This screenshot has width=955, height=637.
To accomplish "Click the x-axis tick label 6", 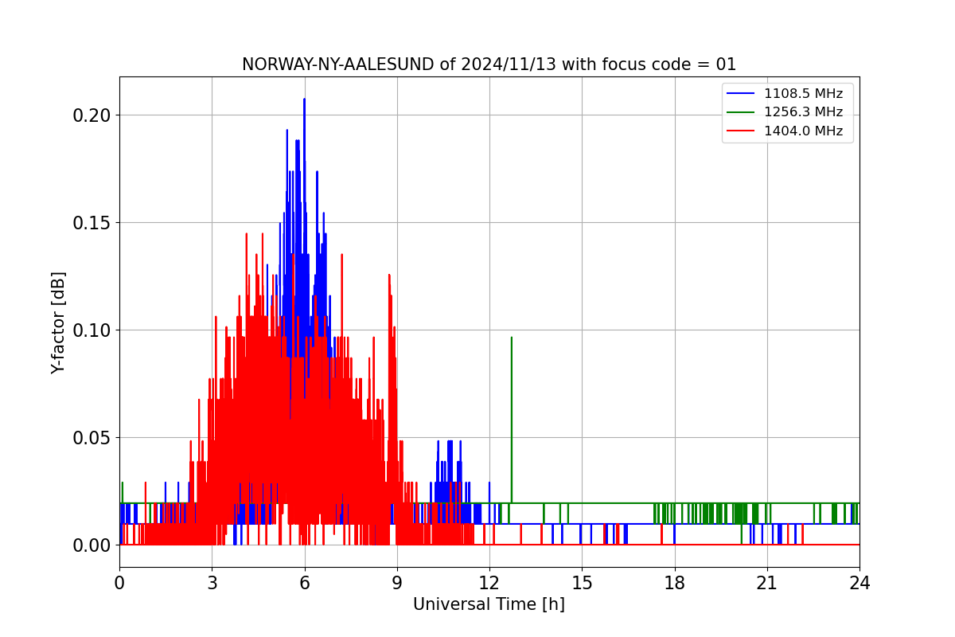I will pos(304,582).
